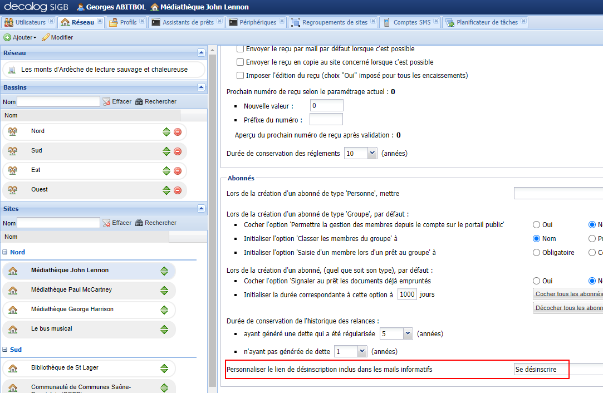Open the Ajouter dropdown menu
The image size is (603, 393).
(20, 37)
